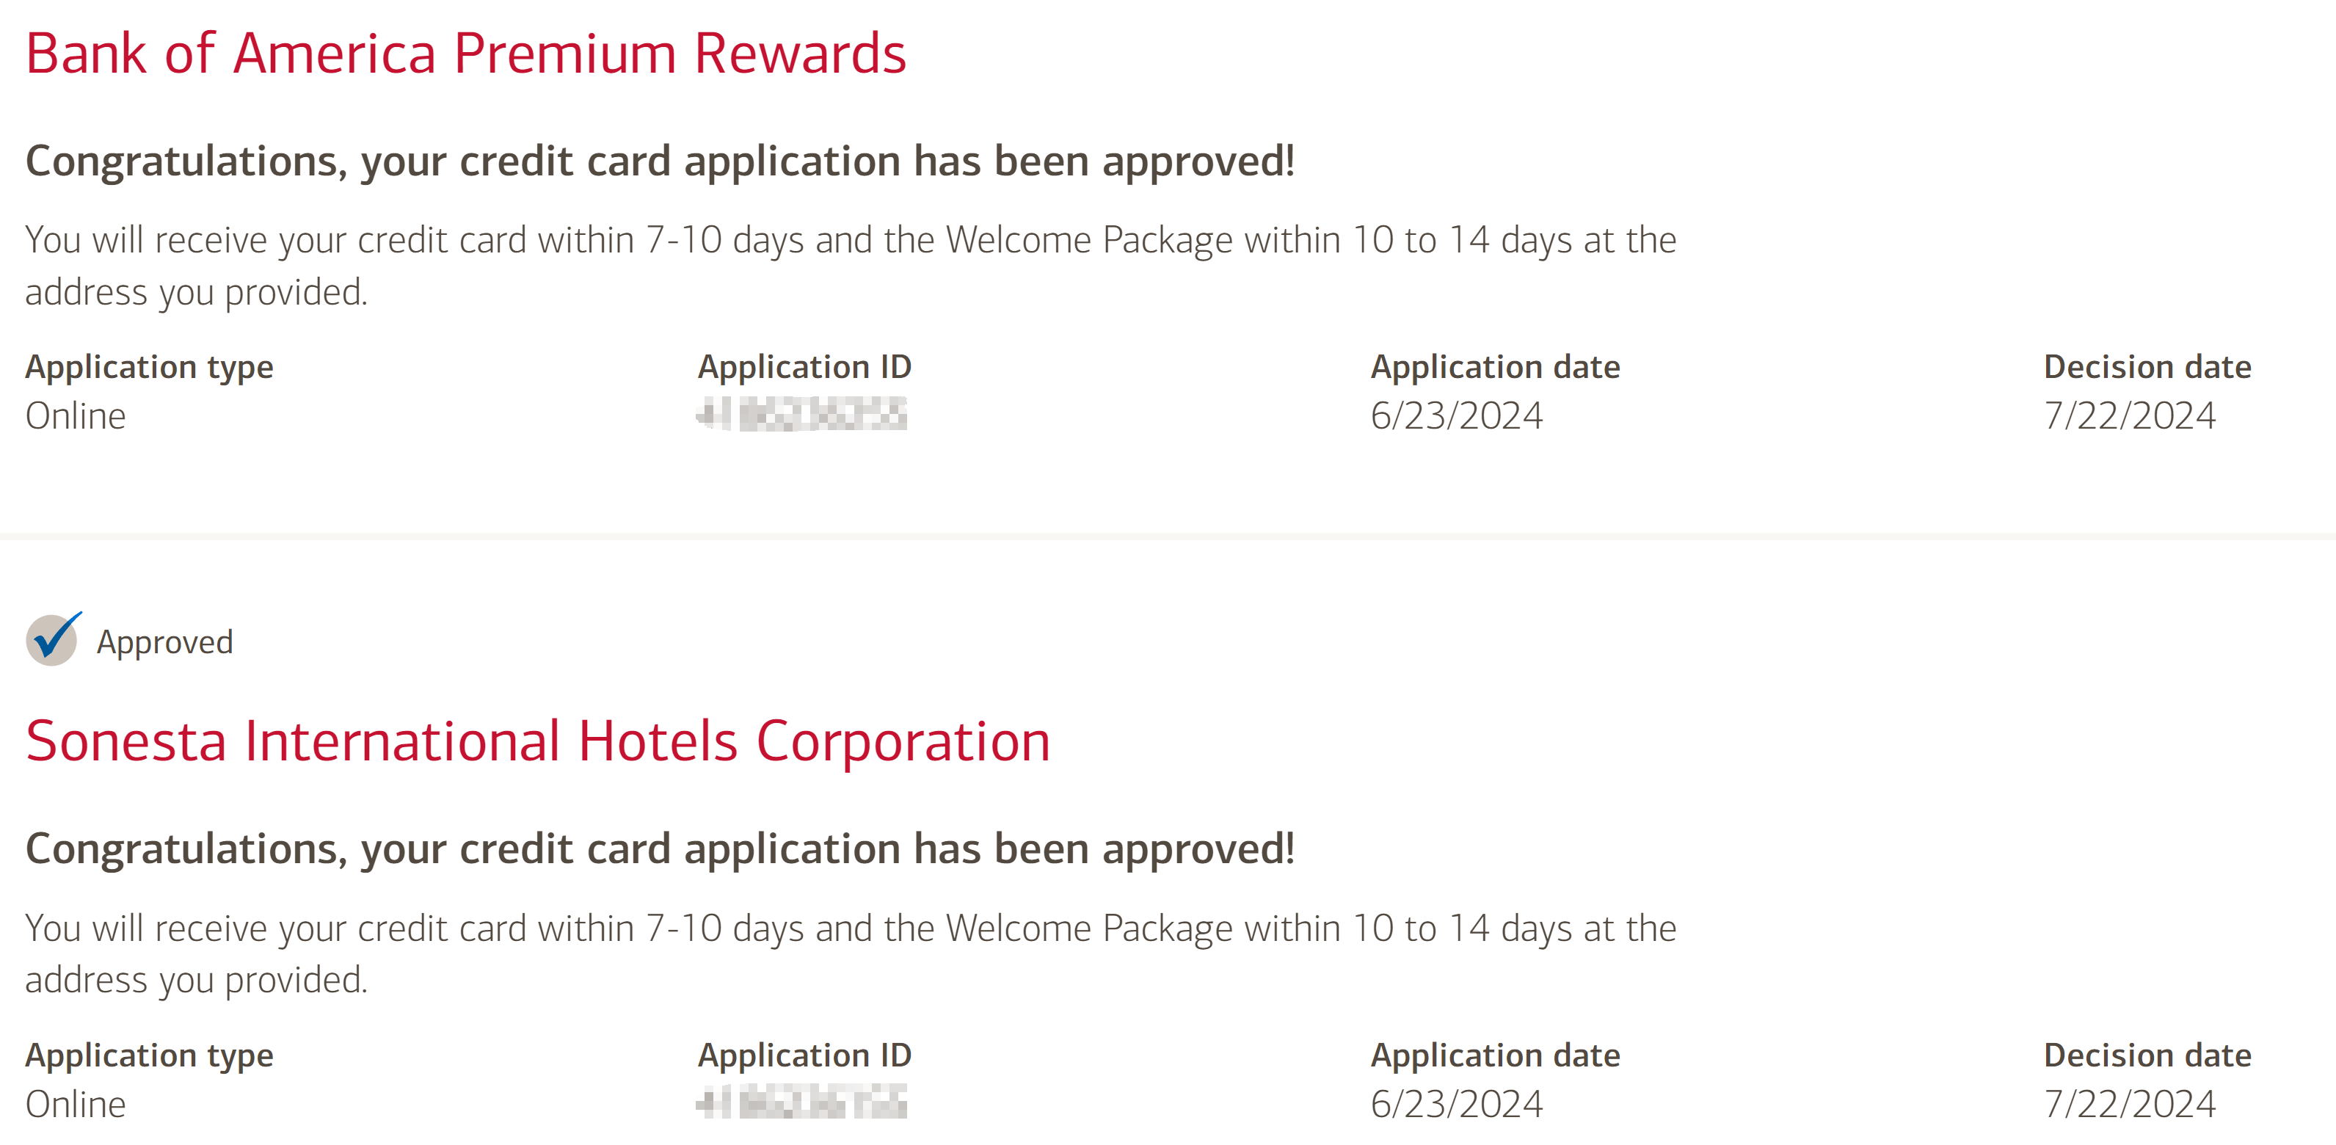Click the Premium Rewards card delivery paragraph

[850, 266]
